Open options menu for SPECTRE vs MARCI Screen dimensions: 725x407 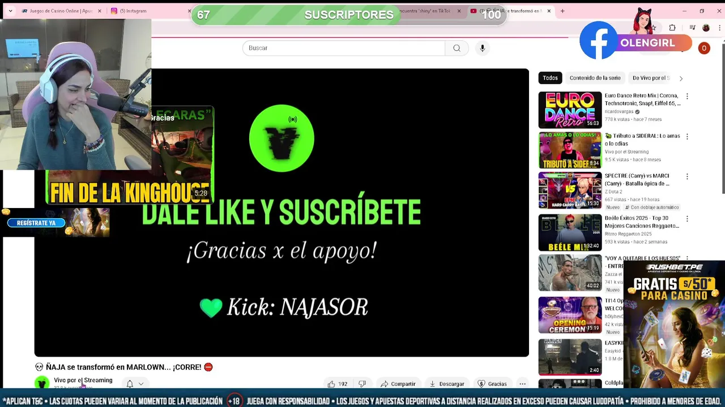tap(687, 176)
